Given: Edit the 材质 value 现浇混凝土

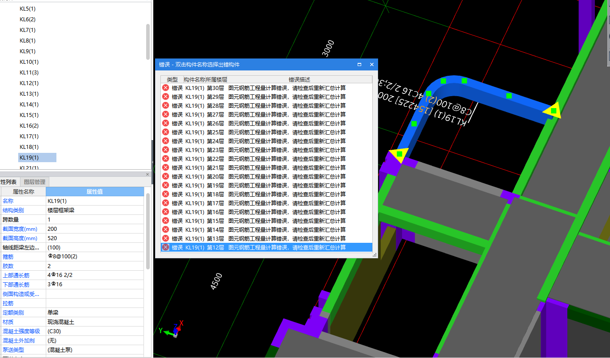Looking at the screenshot, I should pos(95,322).
